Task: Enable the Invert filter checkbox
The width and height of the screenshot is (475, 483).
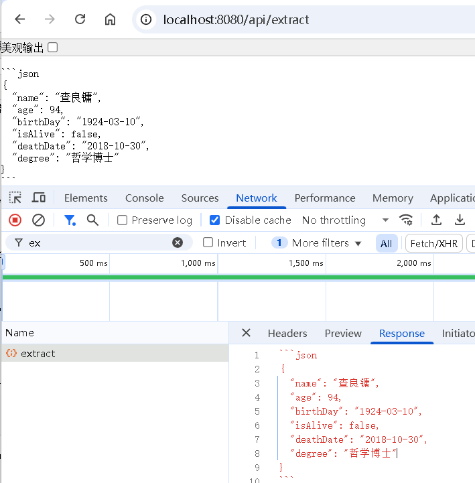Action: pyautogui.click(x=208, y=243)
